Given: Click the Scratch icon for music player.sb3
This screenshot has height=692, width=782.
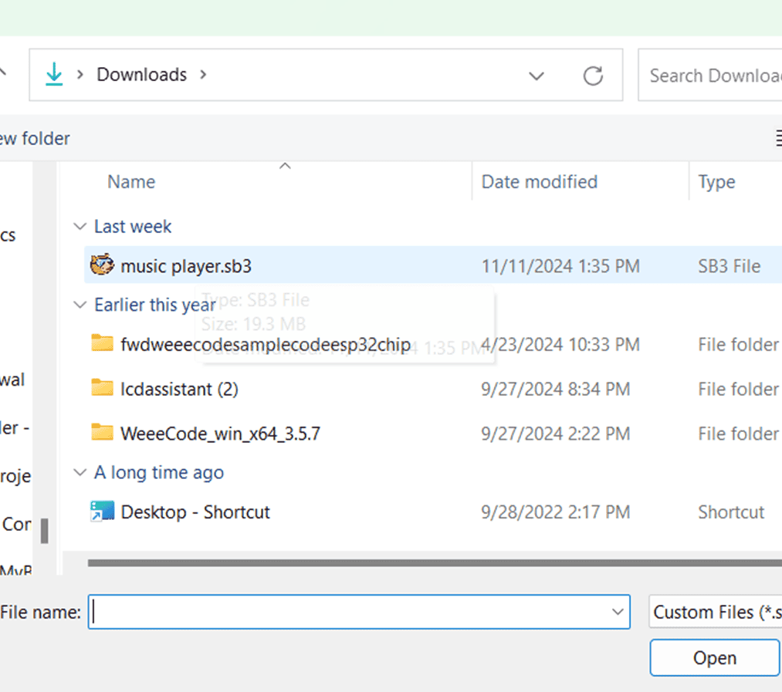Looking at the screenshot, I should 102,265.
